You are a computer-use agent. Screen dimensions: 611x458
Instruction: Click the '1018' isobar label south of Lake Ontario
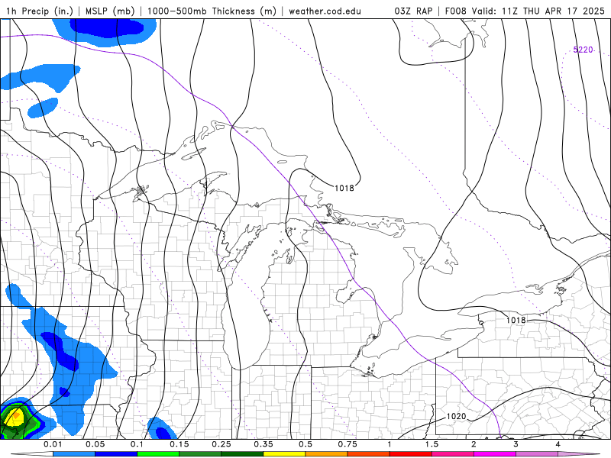[516, 320]
